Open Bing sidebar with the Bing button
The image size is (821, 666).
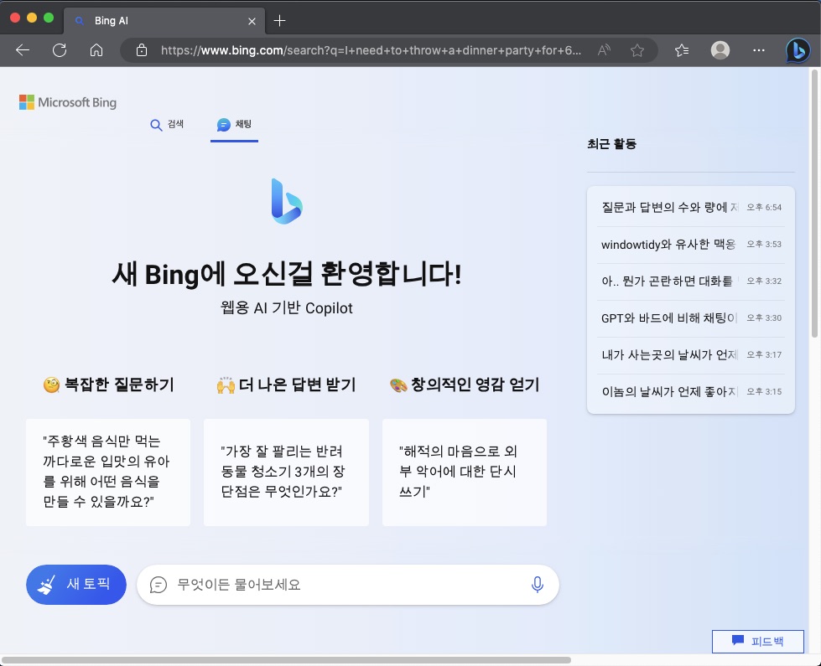798,51
